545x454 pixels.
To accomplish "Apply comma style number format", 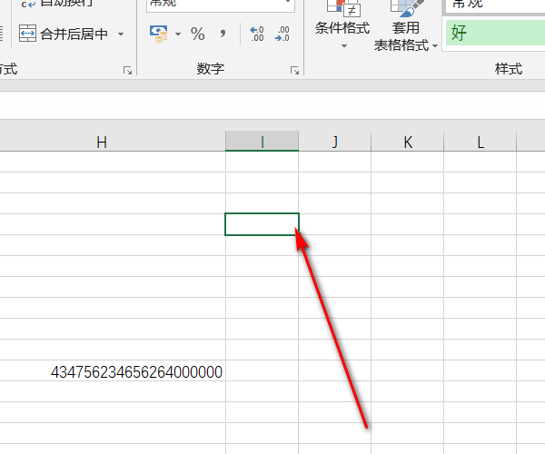I will coord(223,34).
